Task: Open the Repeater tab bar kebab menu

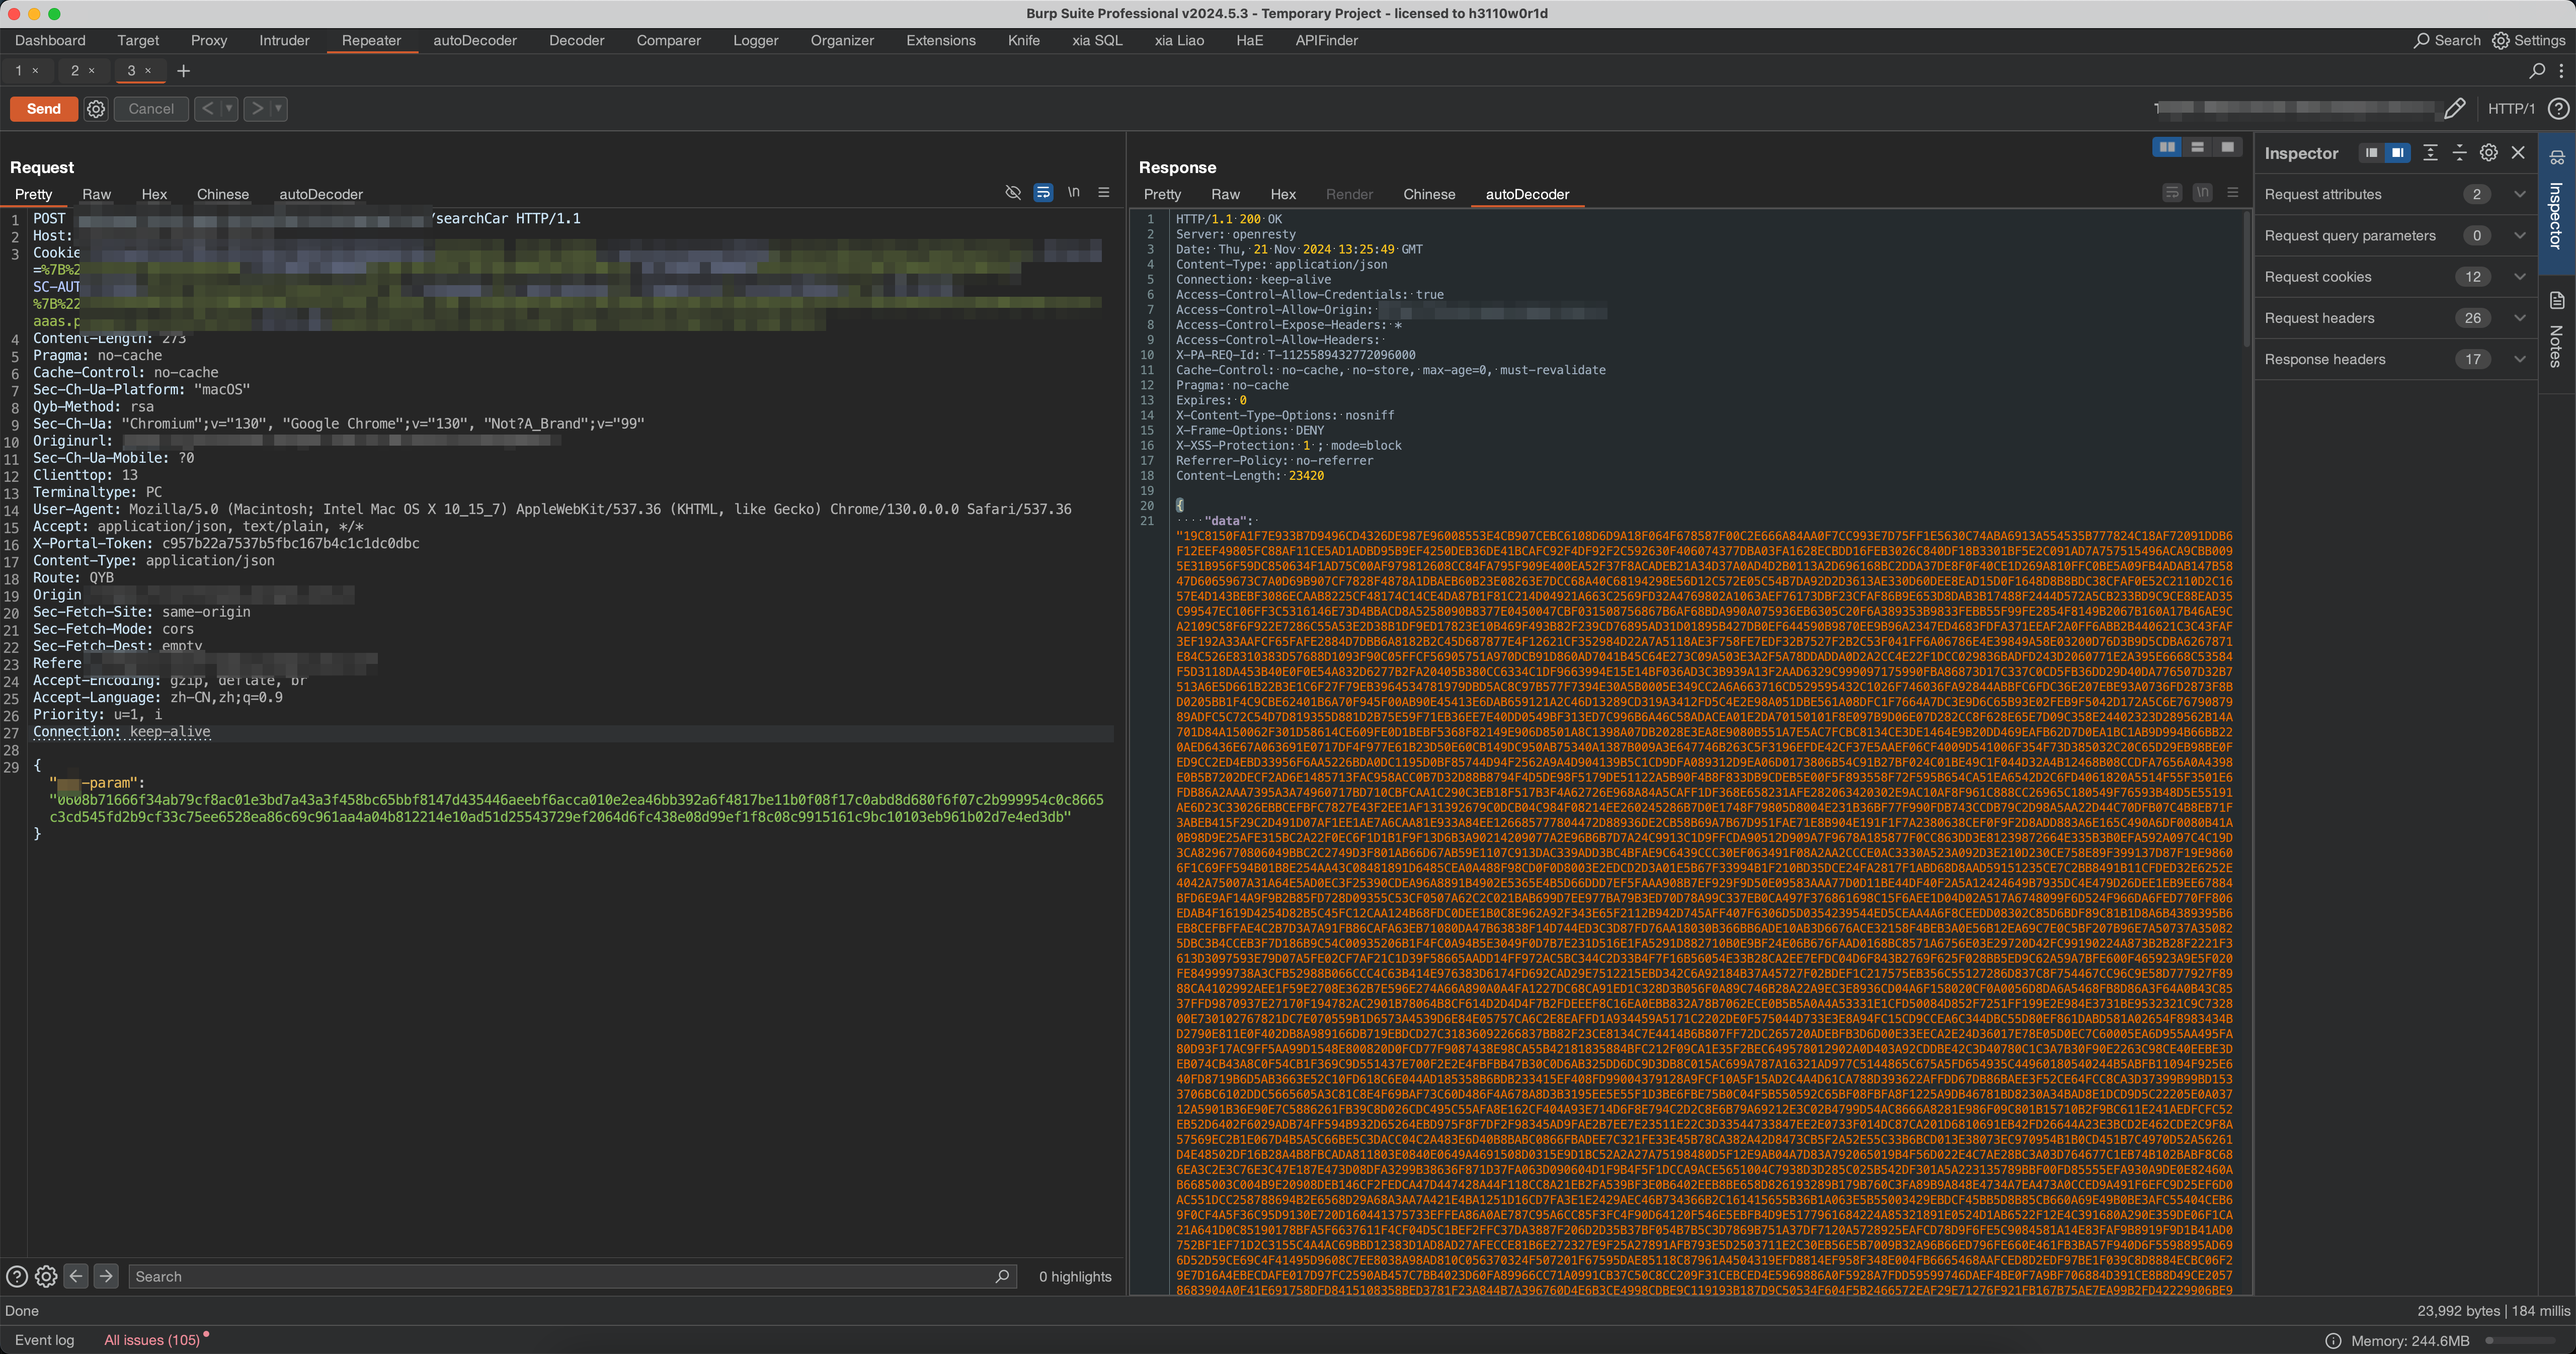Action: (x=2561, y=71)
